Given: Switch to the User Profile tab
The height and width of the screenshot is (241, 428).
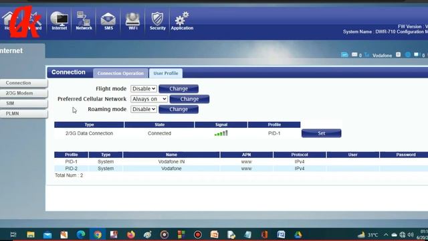Looking at the screenshot, I should [x=166, y=73].
